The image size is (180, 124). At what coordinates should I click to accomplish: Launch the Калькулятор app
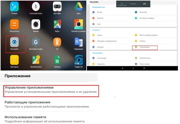14,24
